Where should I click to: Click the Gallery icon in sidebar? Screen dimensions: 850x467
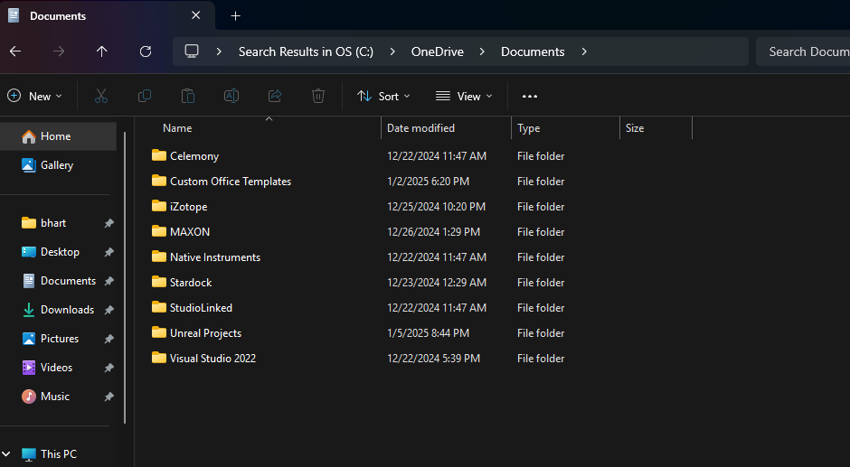pyautogui.click(x=29, y=165)
